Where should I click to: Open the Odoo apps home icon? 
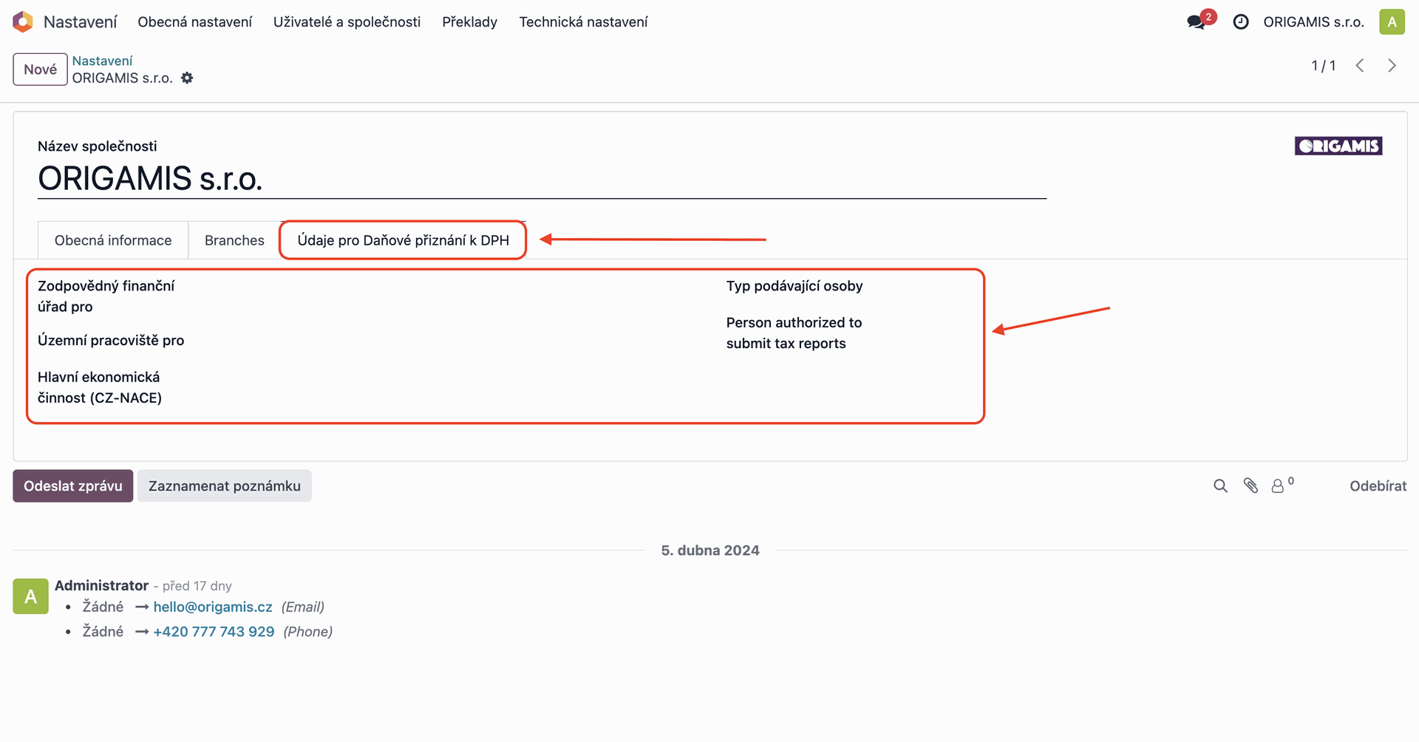(x=23, y=22)
